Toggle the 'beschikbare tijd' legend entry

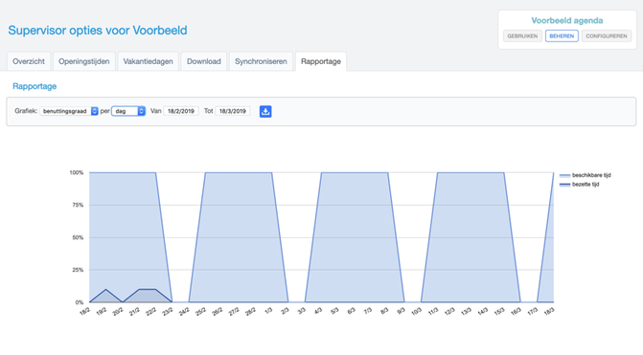(586, 175)
